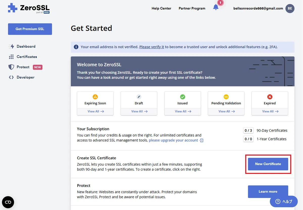This screenshot has width=303, height=210.
Task: Click the Pending Validation yellow icon
Action: coord(226,97)
